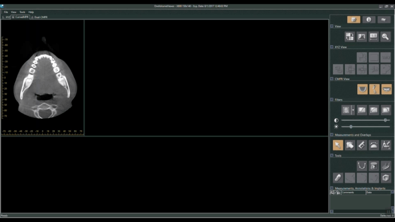Toggle the panoramic CMPR view button
The width and height of the screenshot is (395, 222).
[x=387, y=89]
